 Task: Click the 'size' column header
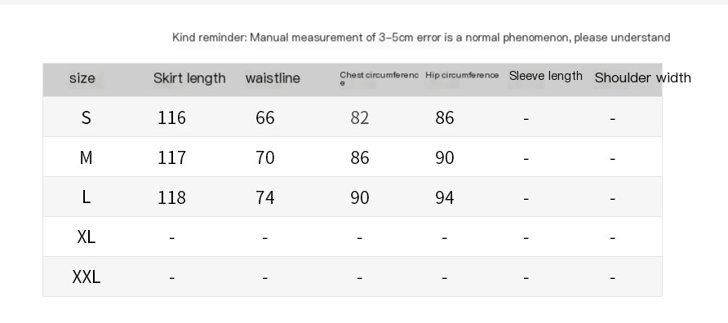tap(82, 78)
